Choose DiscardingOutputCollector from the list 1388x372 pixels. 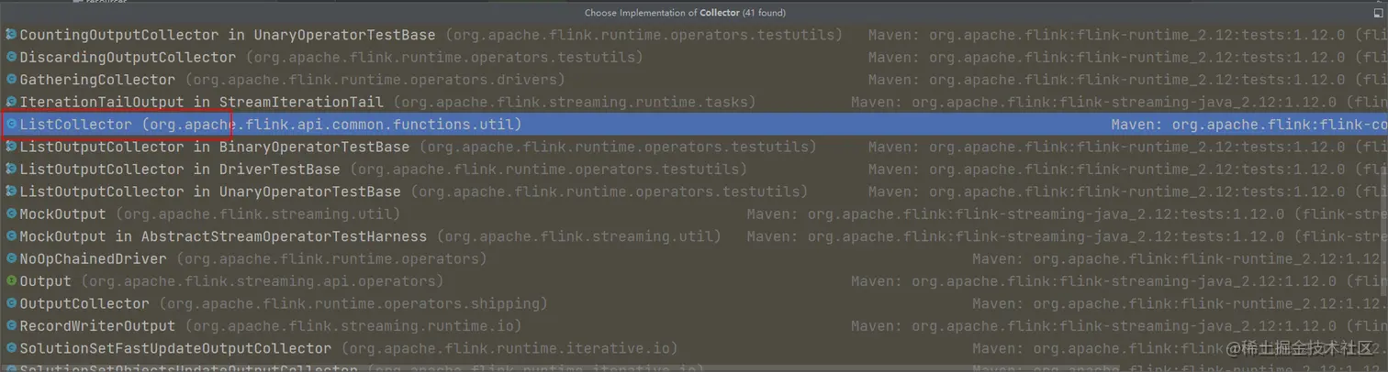(694, 57)
